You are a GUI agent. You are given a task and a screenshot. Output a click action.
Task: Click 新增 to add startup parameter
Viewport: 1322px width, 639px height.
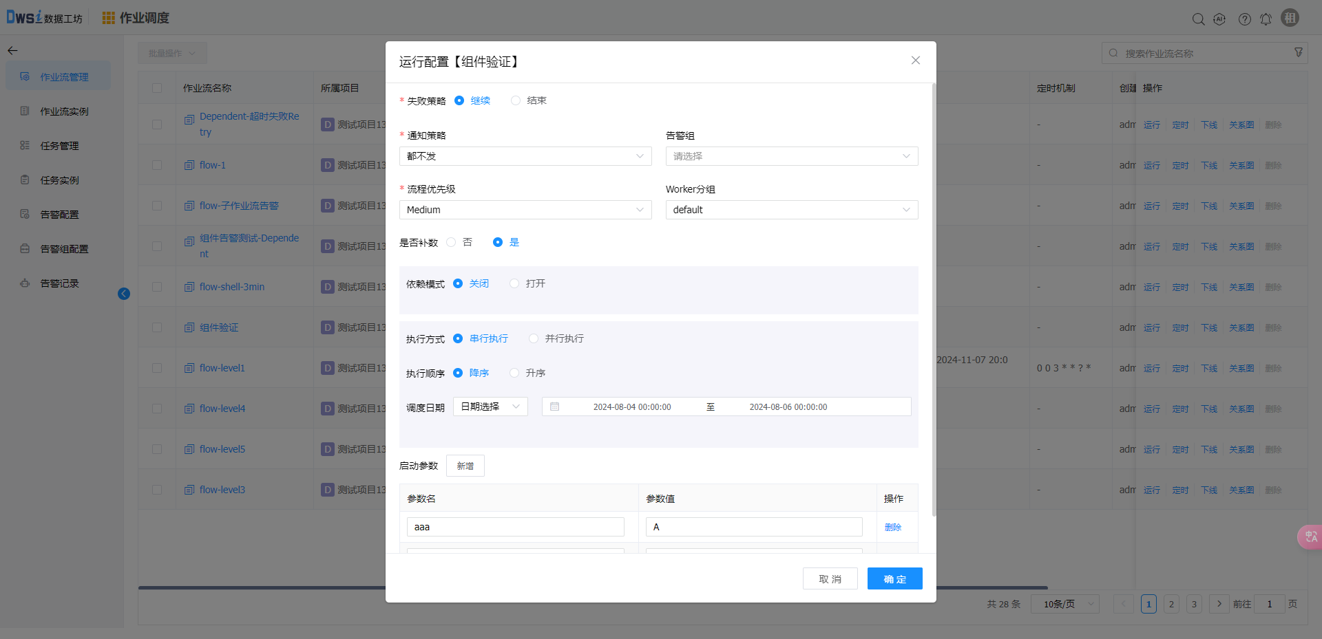[x=465, y=466]
